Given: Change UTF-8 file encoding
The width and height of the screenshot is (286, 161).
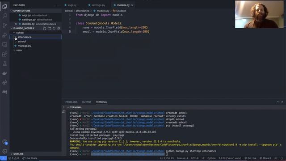Looking at the screenshot, I should click(x=195, y=158).
